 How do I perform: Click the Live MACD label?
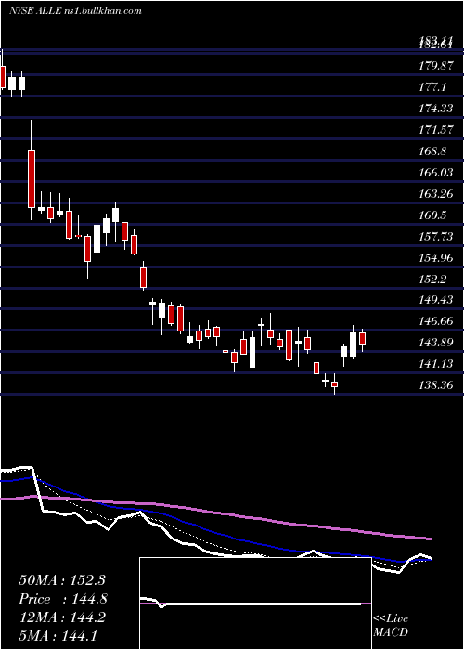tap(391, 626)
